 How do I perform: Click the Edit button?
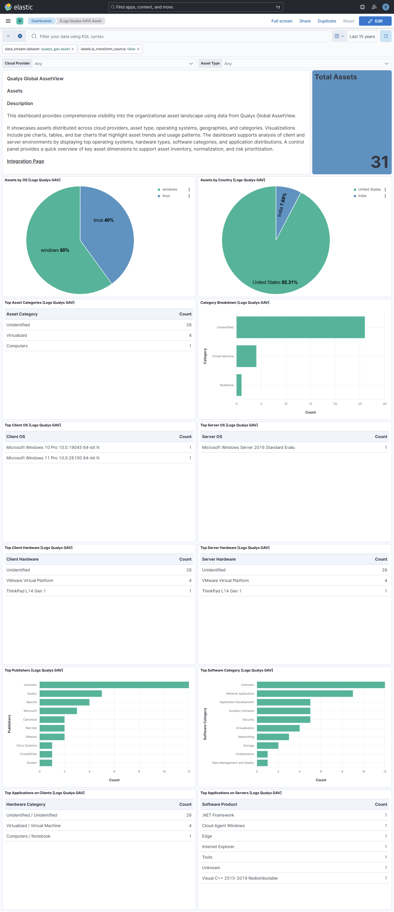tap(375, 21)
